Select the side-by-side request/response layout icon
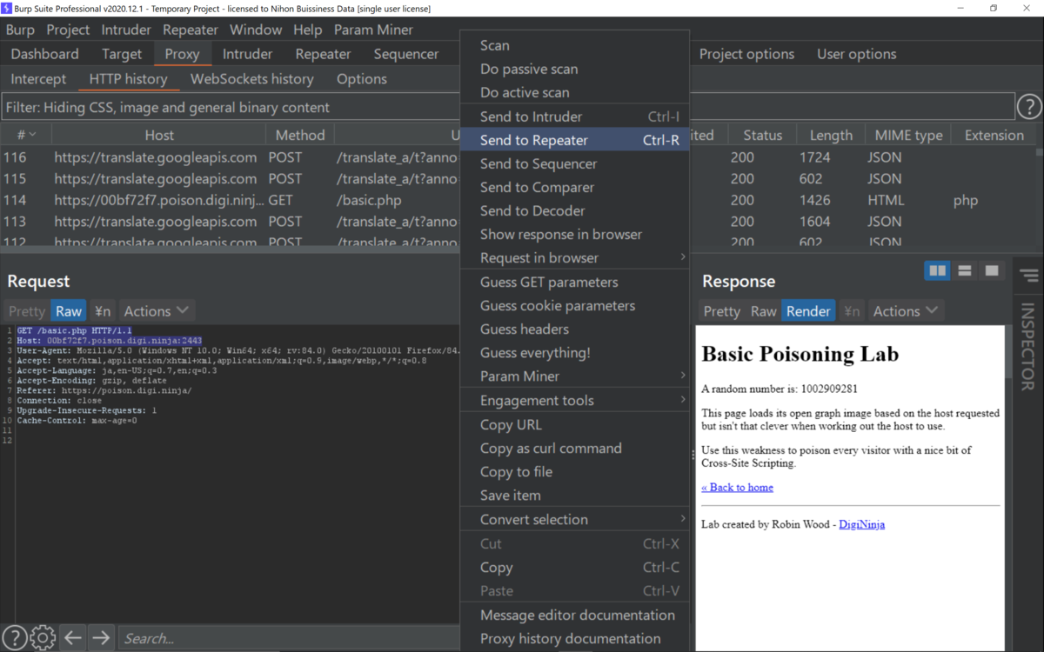The image size is (1044, 652). tap(937, 270)
